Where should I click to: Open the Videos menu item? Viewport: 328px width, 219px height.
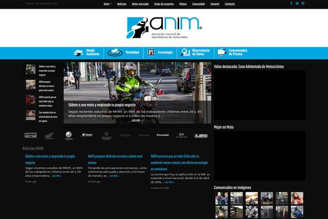coord(183,4)
